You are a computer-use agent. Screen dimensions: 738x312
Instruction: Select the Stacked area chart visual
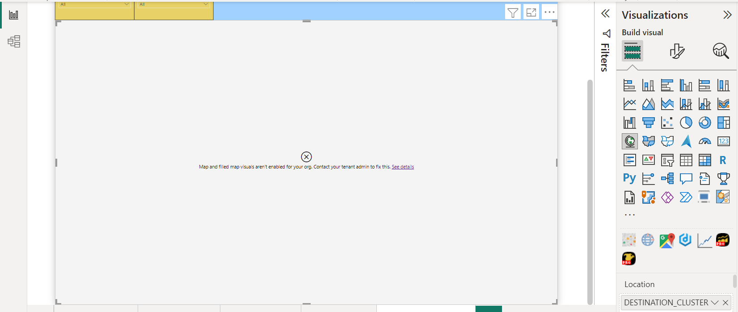[667, 104]
